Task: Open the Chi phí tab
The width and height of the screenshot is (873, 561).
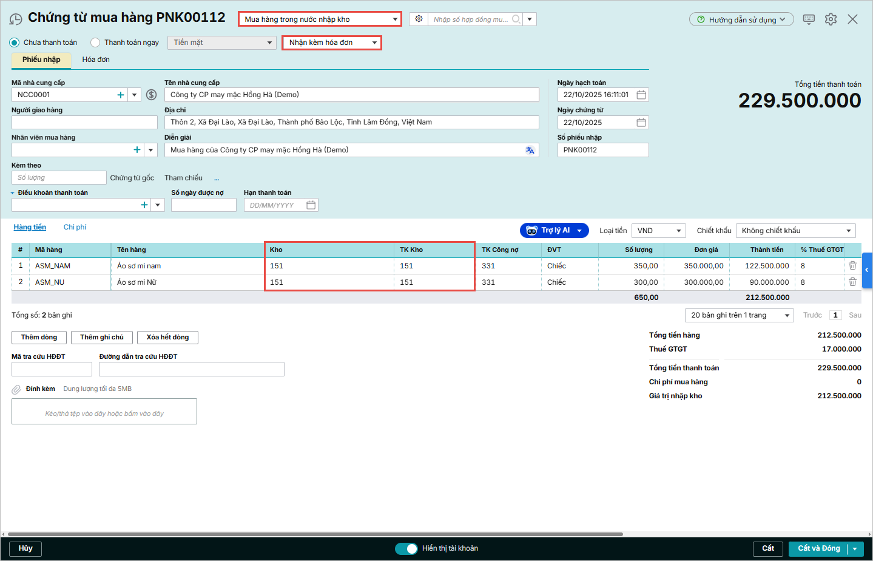Action: pyautogui.click(x=75, y=227)
